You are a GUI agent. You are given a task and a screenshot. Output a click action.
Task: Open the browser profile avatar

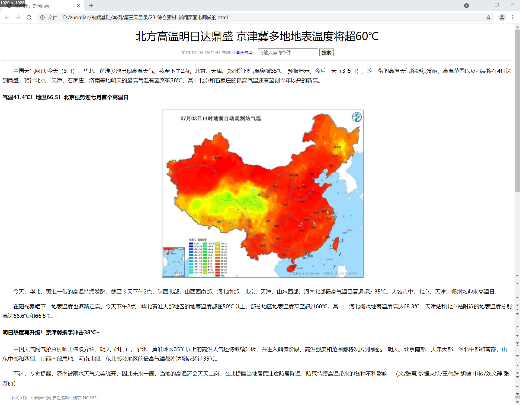tap(502, 17)
